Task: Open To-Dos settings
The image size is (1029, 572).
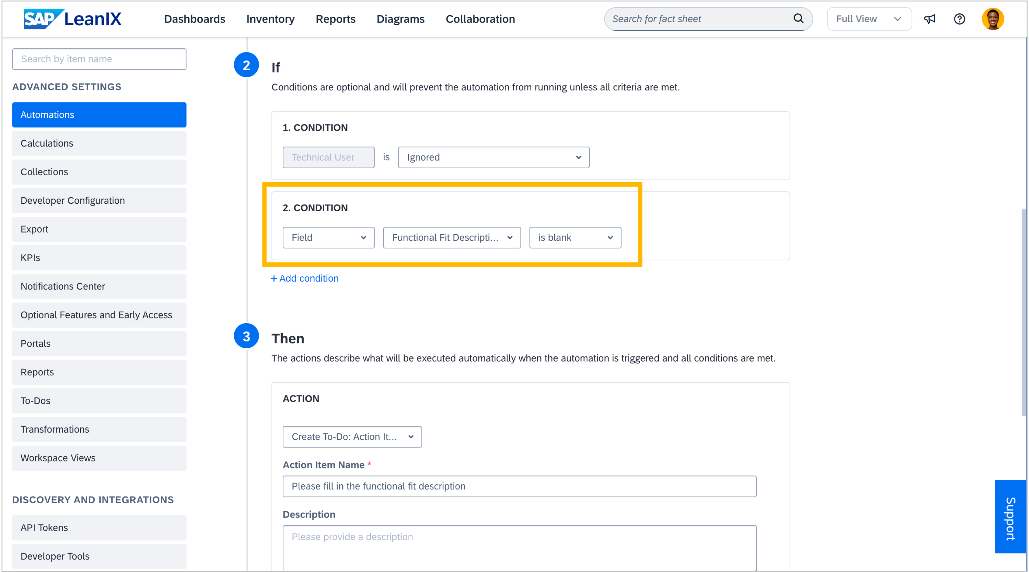Action: tap(99, 401)
